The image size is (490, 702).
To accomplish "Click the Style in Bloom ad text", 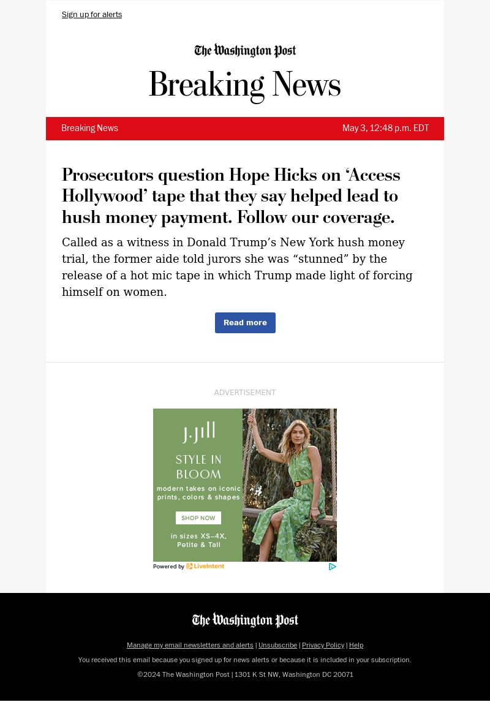I will (198, 467).
